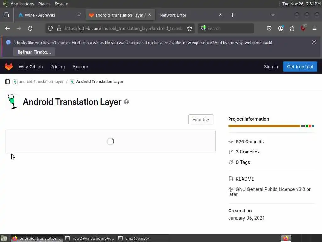This screenshot has width=322, height=242.
Task: Click the tag icon beside 0 Tags
Action: pos(231,162)
